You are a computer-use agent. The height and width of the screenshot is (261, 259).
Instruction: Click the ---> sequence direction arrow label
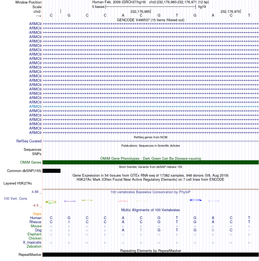click(38, 16)
